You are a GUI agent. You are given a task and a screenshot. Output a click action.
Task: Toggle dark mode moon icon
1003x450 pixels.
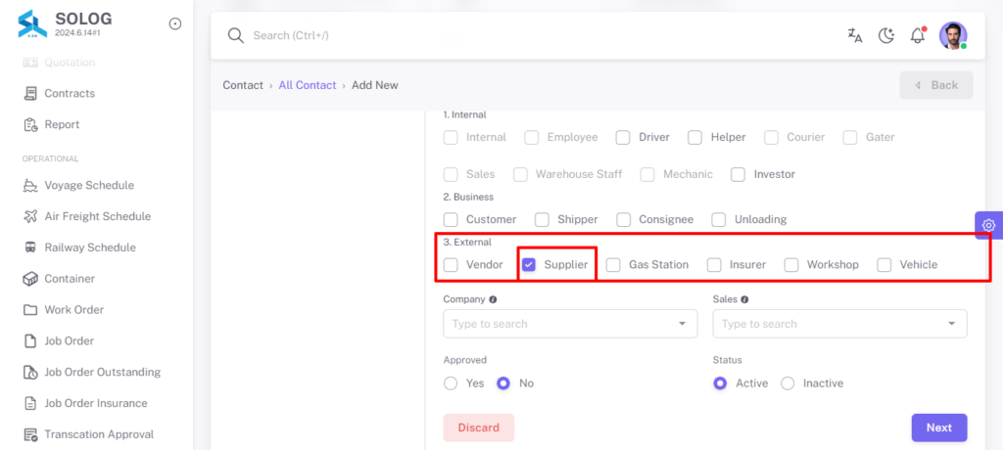pos(885,36)
